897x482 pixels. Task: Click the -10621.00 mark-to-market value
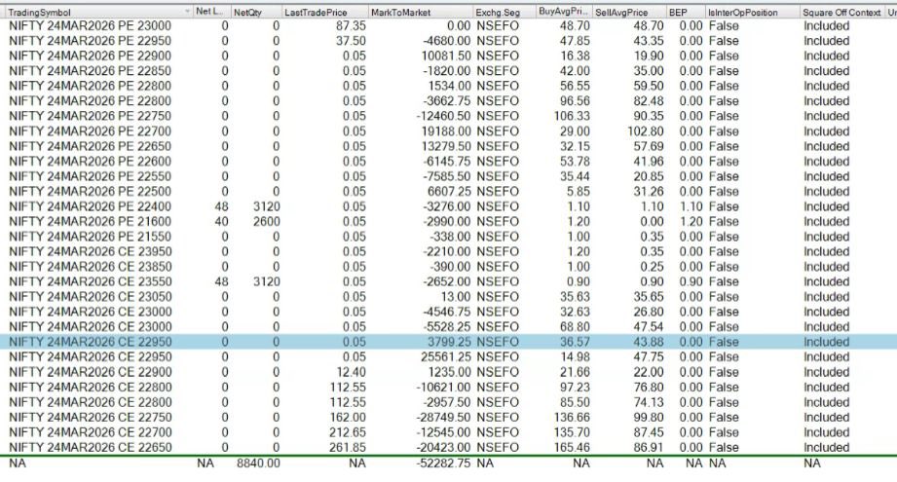444,388
